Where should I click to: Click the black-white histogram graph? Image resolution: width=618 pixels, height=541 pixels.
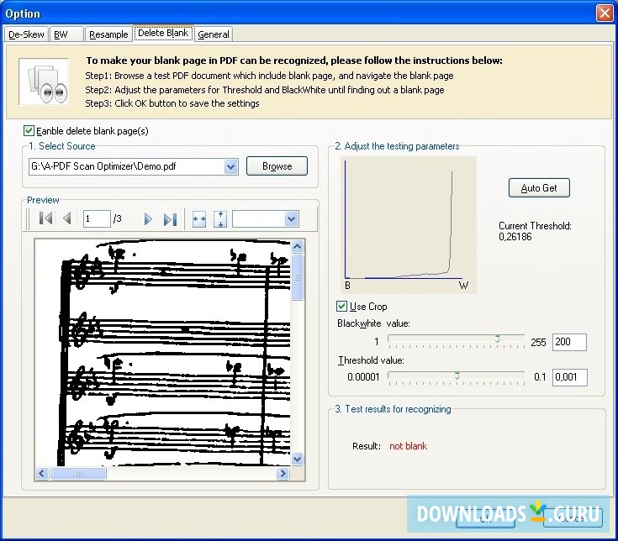pyautogui.click(x=409, y=224)
